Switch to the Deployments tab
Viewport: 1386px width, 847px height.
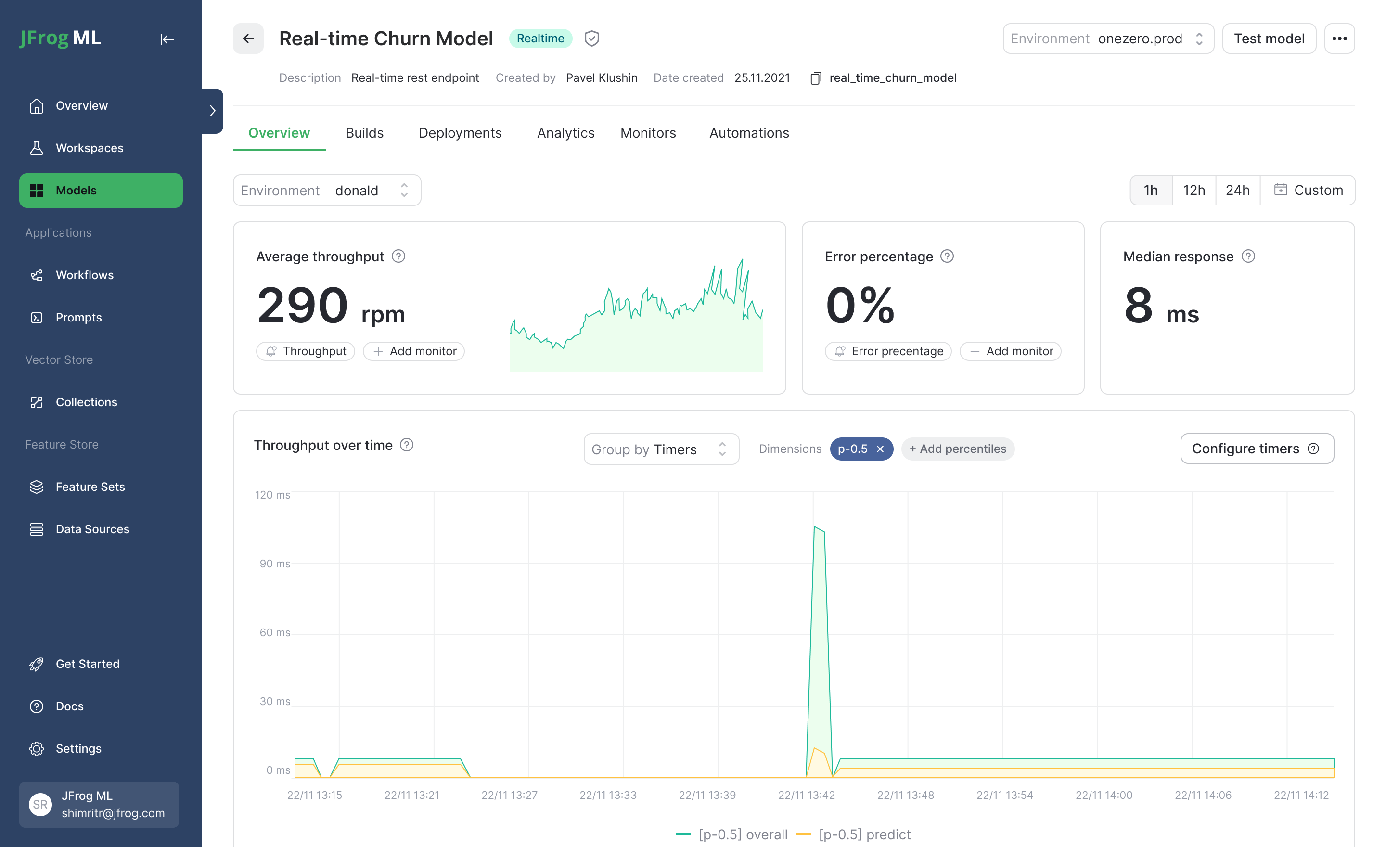[460, 133]
